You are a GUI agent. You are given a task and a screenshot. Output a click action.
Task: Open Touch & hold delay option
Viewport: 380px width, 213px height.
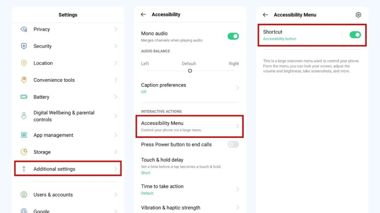pyautogui.click(x=190, y=166)
